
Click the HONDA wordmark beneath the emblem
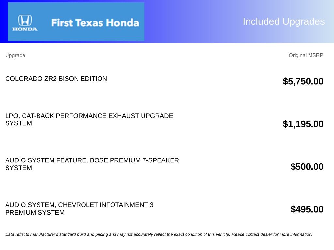(x=25, y=29)
